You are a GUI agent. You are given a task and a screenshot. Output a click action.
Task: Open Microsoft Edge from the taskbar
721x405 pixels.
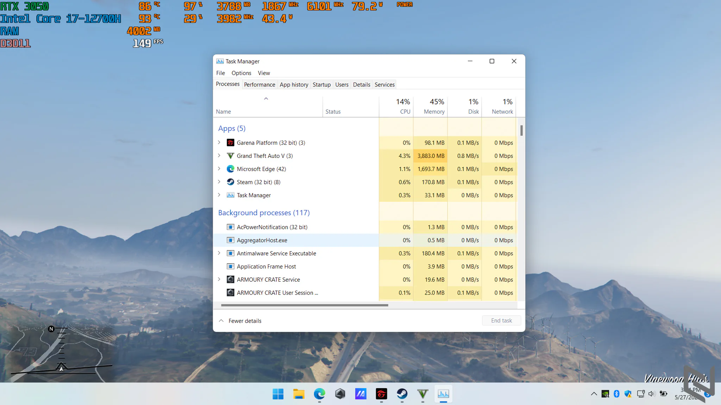[319, 394]
